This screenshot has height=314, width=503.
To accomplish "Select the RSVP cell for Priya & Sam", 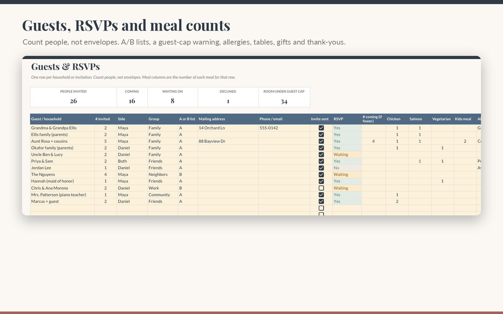I will [x=347, y=161].
